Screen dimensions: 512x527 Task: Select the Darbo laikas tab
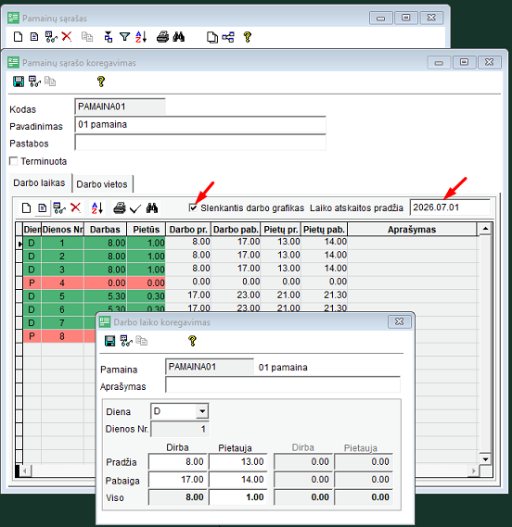[x=39, y=182]
